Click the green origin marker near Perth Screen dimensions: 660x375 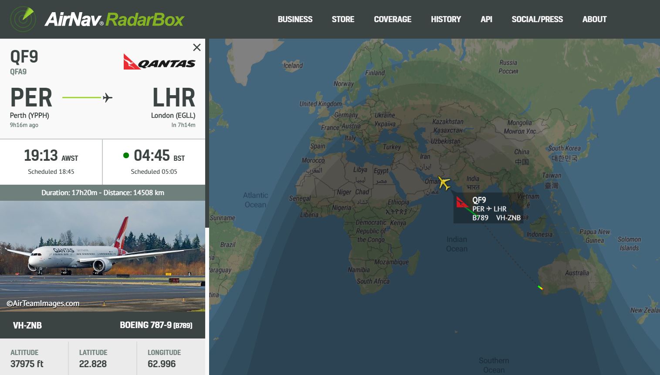point(540,287)
